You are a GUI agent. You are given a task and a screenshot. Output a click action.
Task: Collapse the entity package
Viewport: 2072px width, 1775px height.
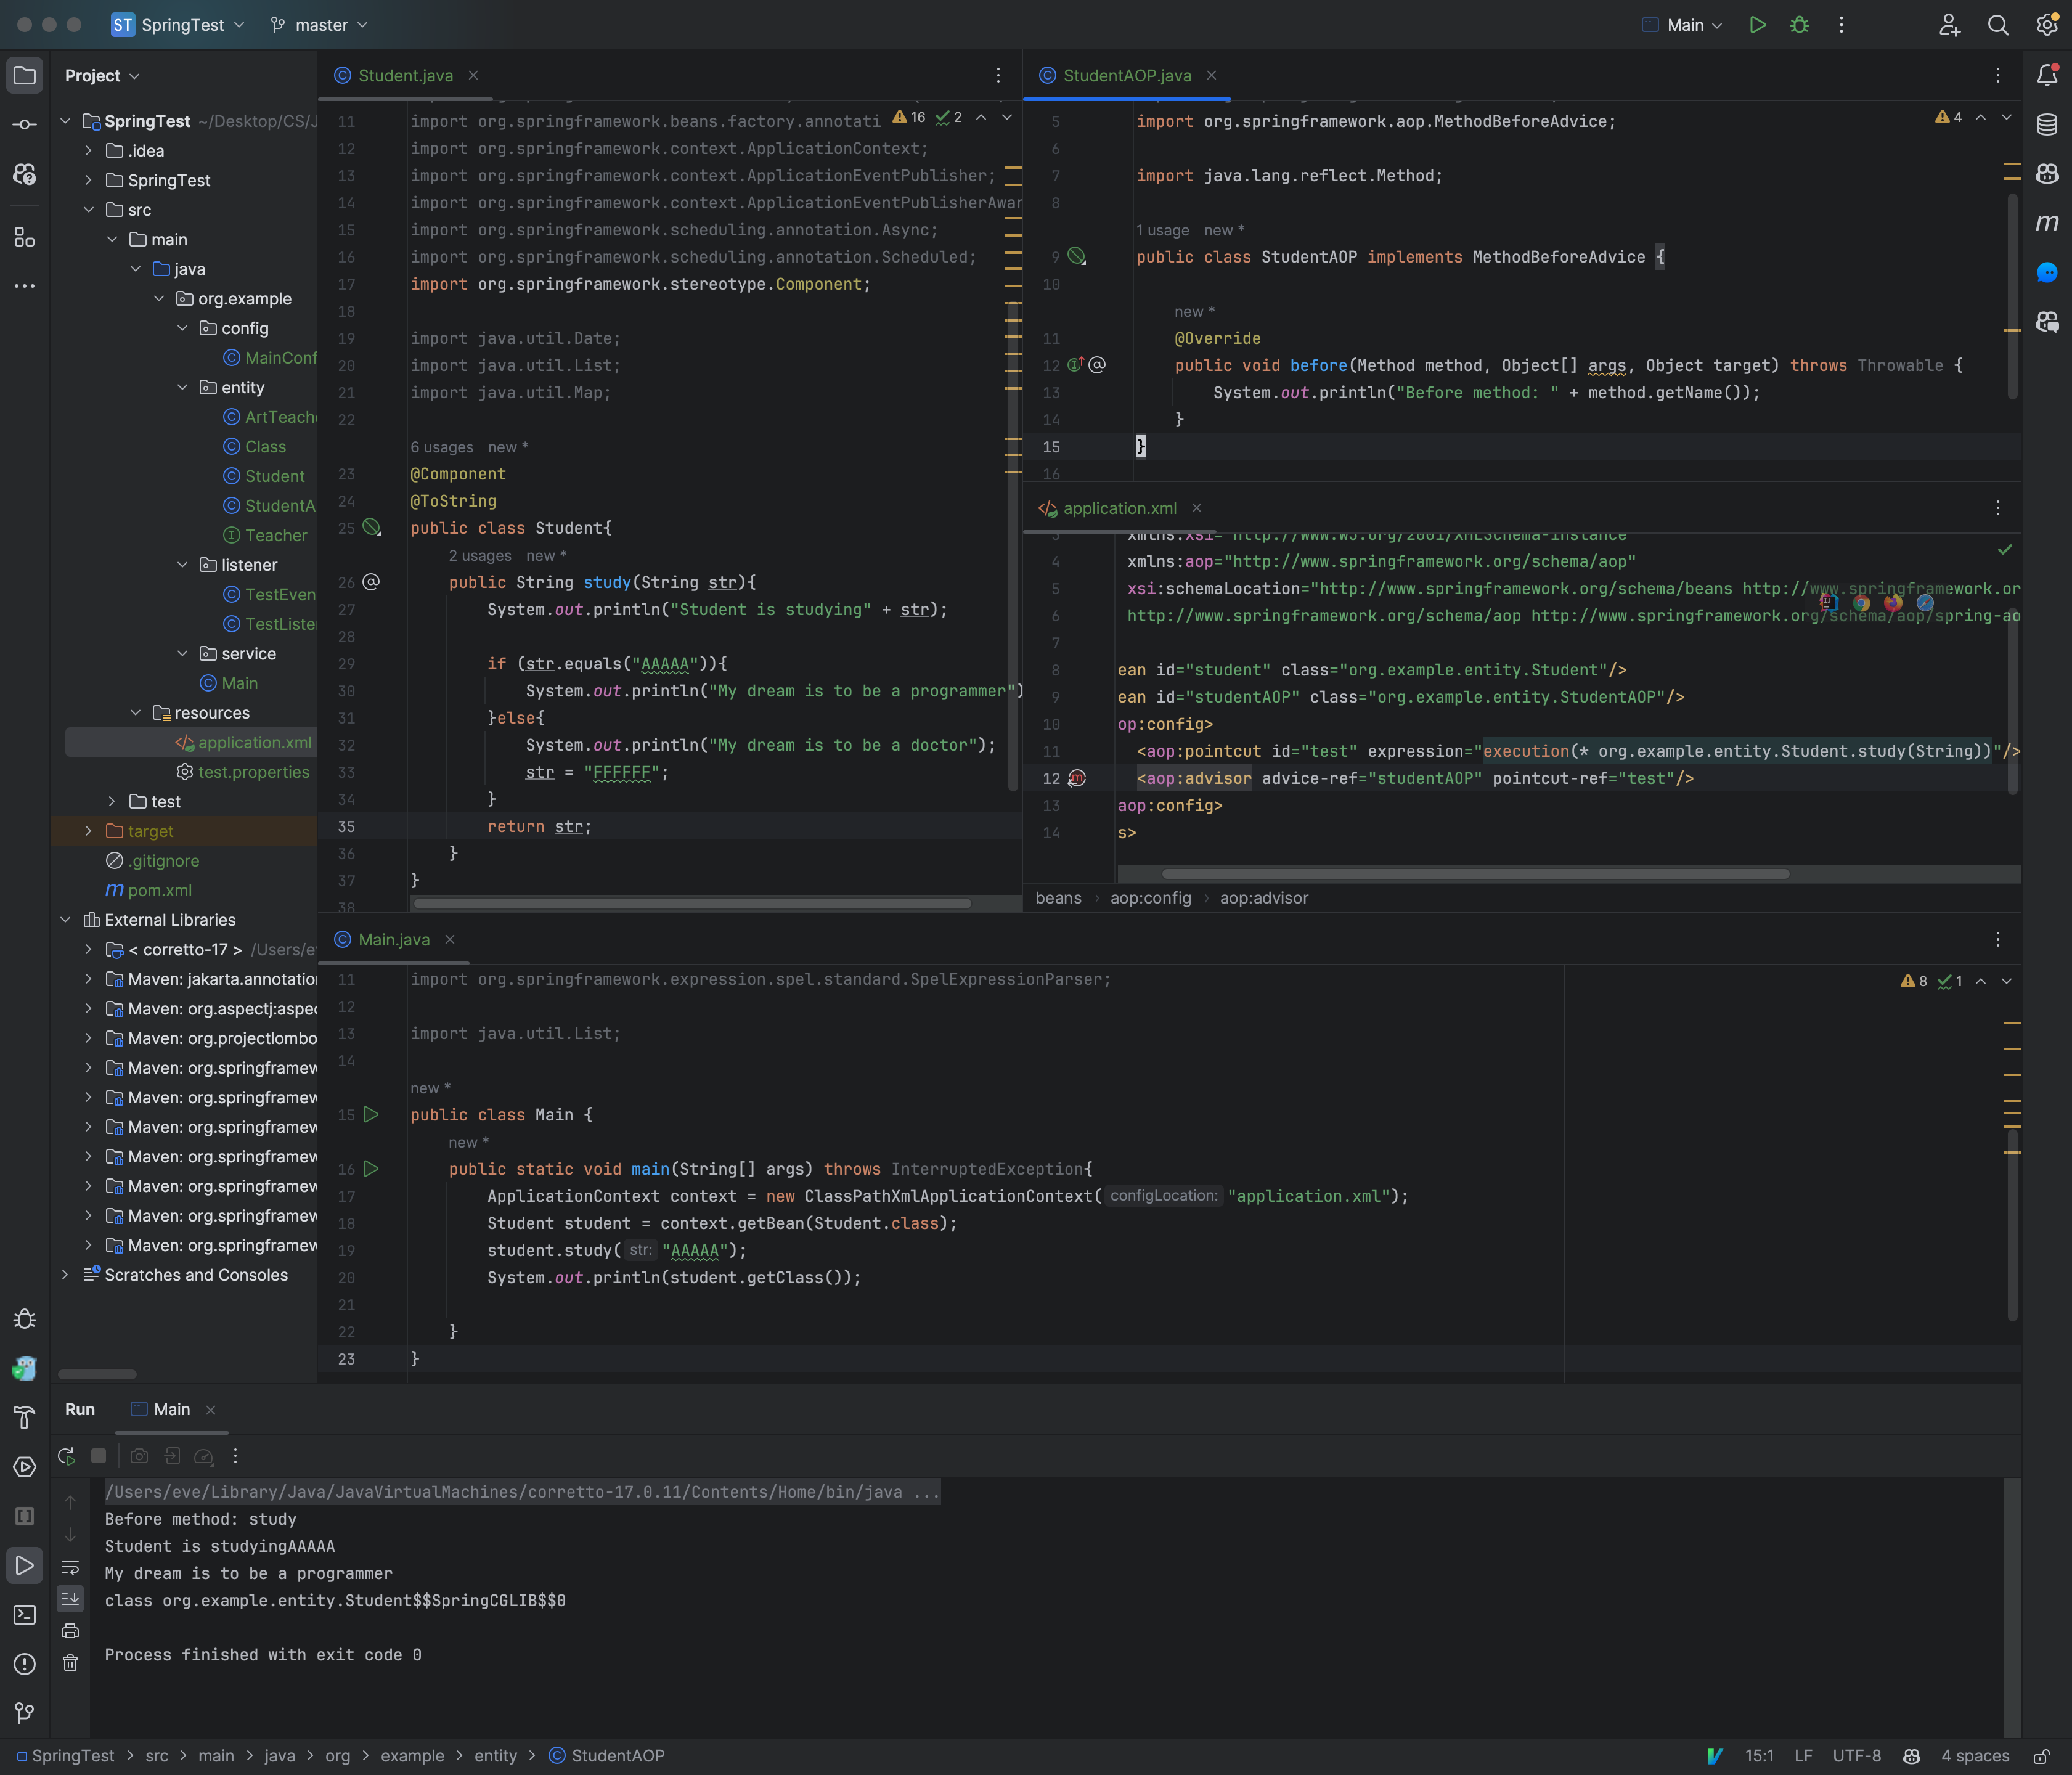(182, 387)
